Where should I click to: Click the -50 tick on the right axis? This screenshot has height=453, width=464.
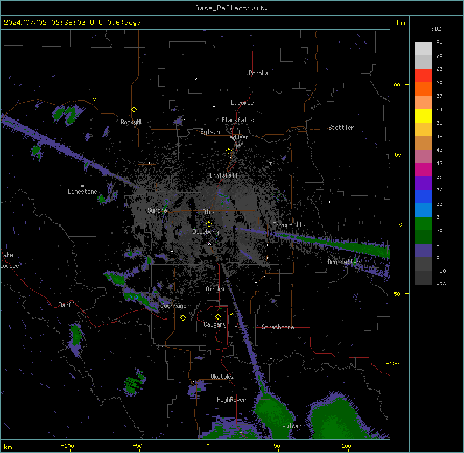pos(395,294)
